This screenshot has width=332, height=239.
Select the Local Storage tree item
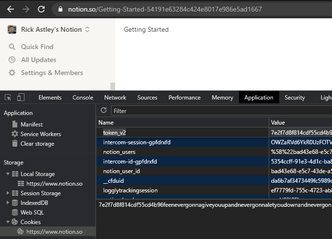click(x=37, y=174)
